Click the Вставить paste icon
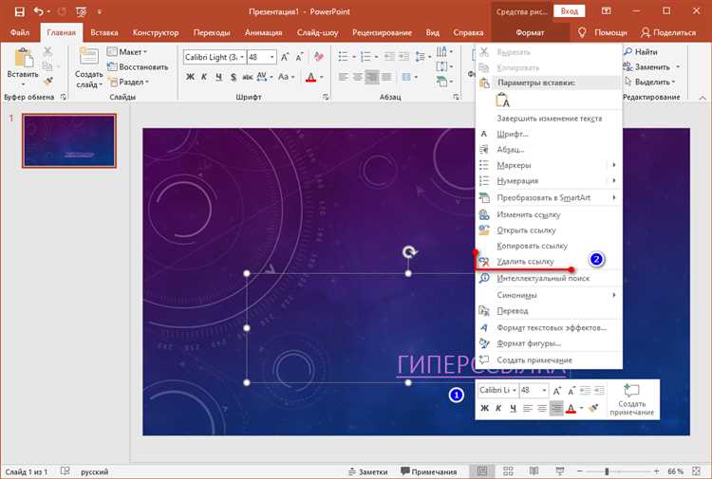This screenshot has height=479, width=712. click(x=22, y=64)
